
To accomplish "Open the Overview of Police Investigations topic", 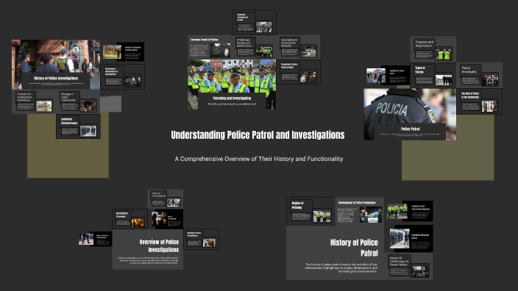I will pos(148,249).
